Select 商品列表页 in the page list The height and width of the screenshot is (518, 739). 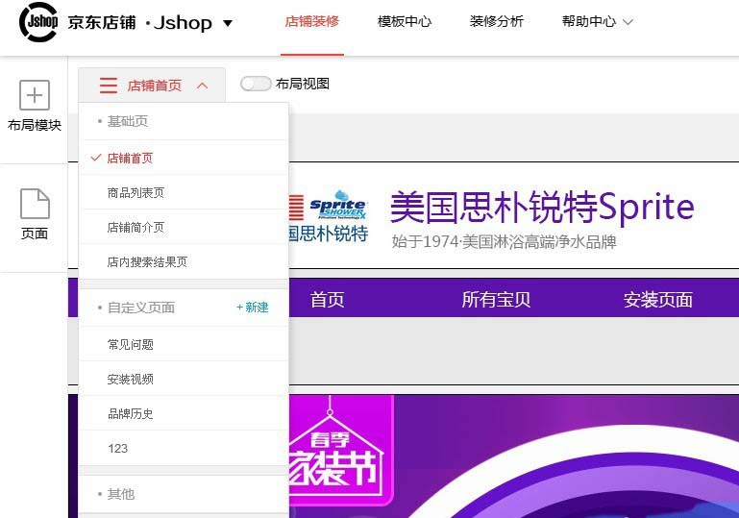[184, 193]
